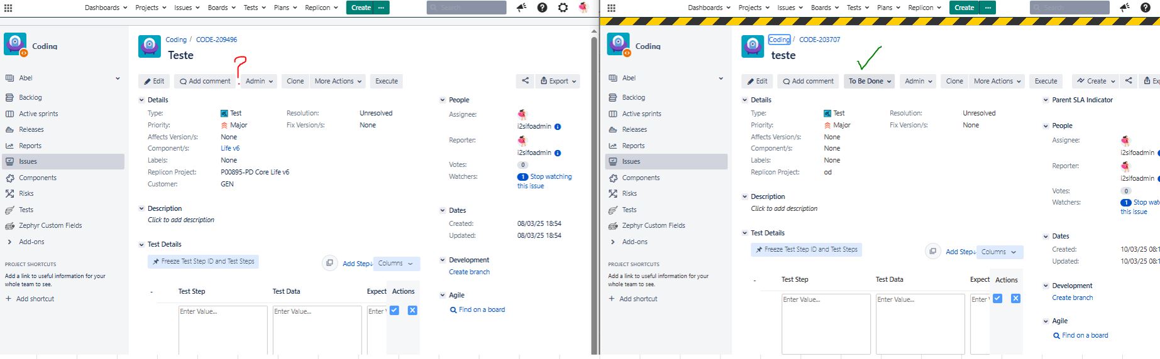Click copy steps icon beside Add Step, left window

click(329, 263)
